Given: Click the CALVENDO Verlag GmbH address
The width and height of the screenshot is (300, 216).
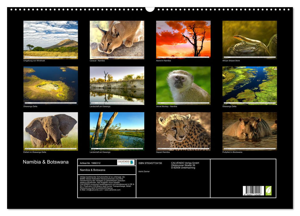Looking at the screenshot, I should tap(185, 165).
